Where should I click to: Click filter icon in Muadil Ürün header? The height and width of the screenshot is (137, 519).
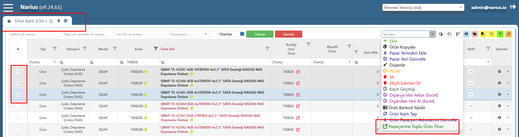coord(349,46)
